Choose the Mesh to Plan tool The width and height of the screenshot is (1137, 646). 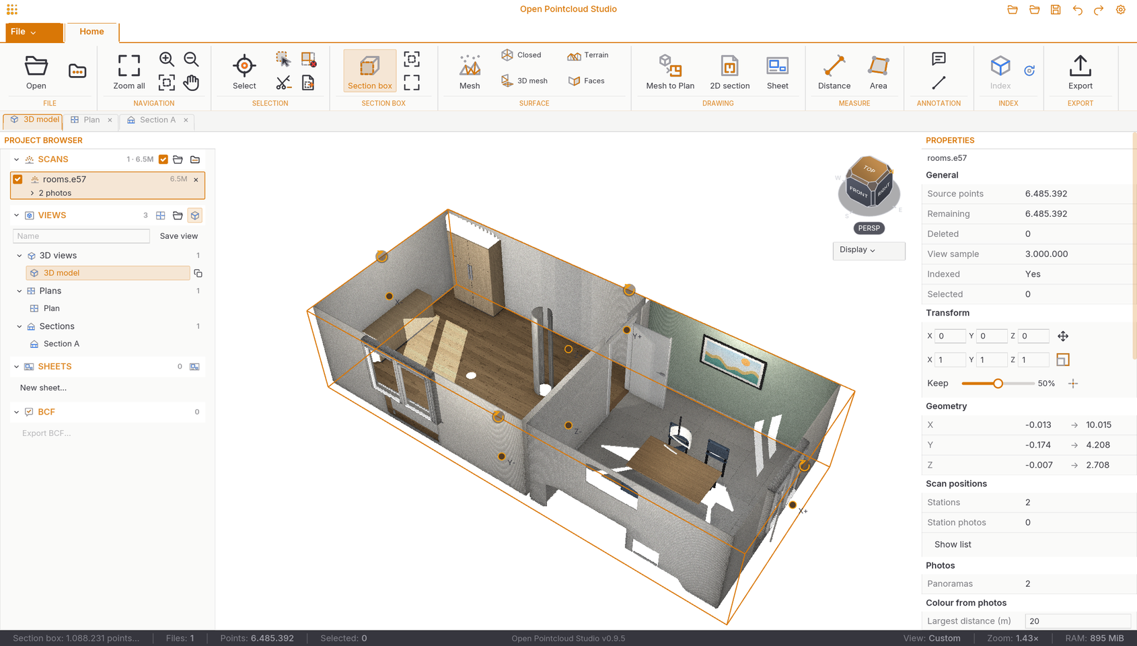(x=670, y=71)
